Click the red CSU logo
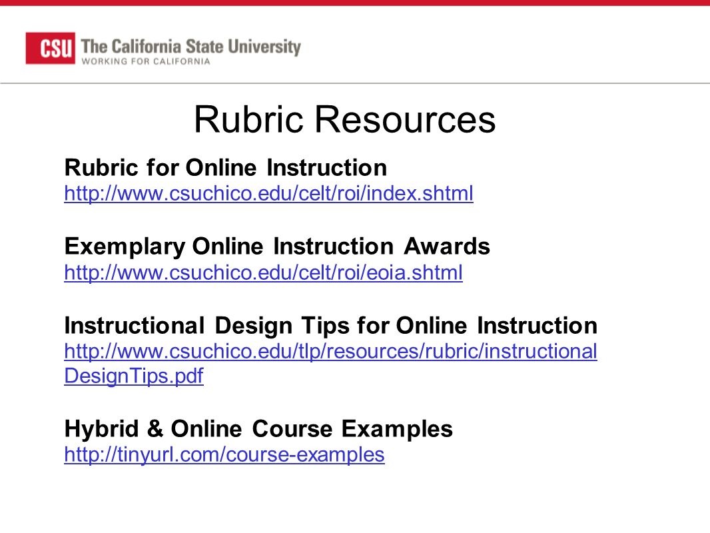Screen dimensions: 710x533 (50, 48)
